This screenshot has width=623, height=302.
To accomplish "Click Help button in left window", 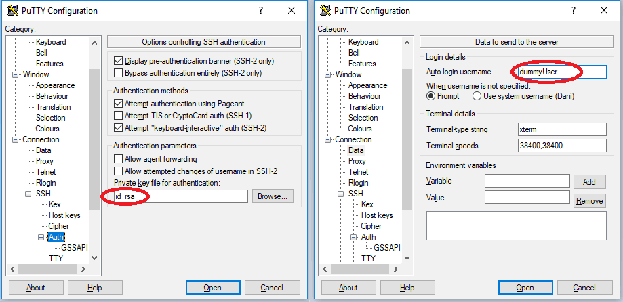I will coord(94,288).
